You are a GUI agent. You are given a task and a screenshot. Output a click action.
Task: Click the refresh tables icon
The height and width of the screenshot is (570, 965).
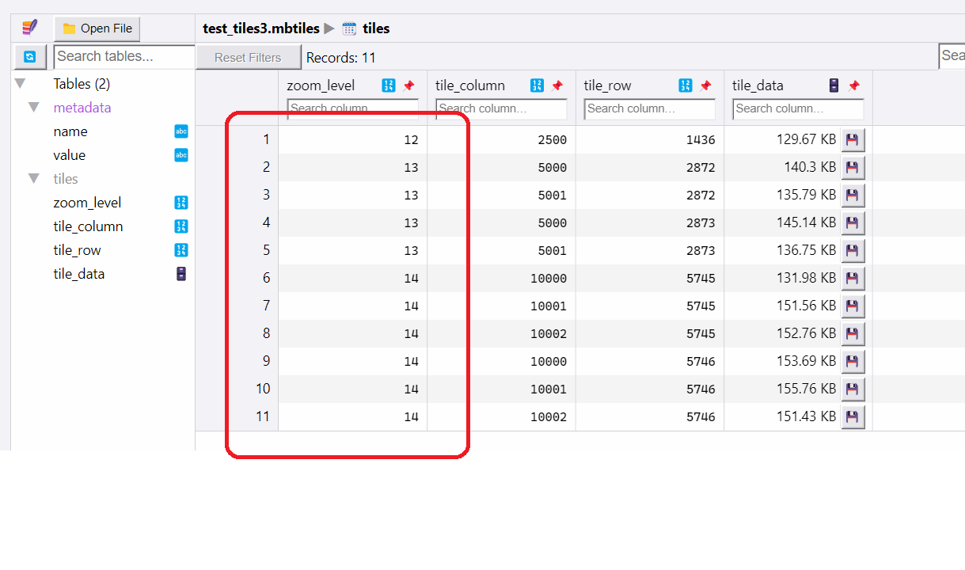pyautogui.click(x=30, y=57)
